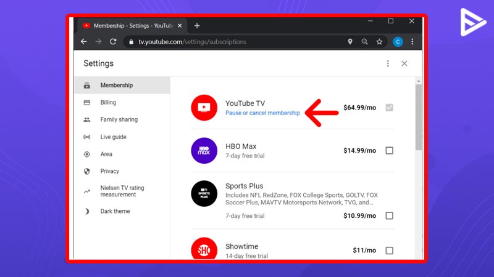Click the $11/mo Showtime price
Viewport: 494px width, 277px height.
coord(364,251)
